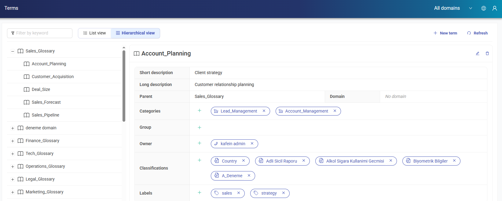The width and height of the screenshot is (502, 201).
Task: Collapse the Sales_Glossary tree node
Action: [x=13, y=51]
